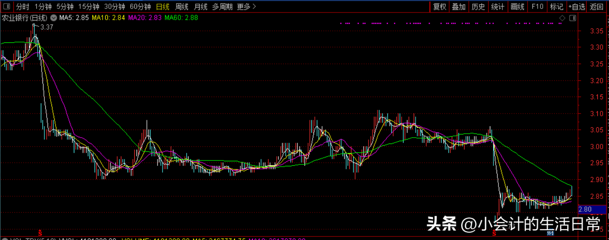Add the stock via +自选

tap(577, 7)
